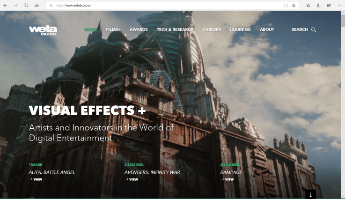This screenshot has width=345, height=199.
Task: Click the scroll-down arrow button
Action: pos(310,194)
